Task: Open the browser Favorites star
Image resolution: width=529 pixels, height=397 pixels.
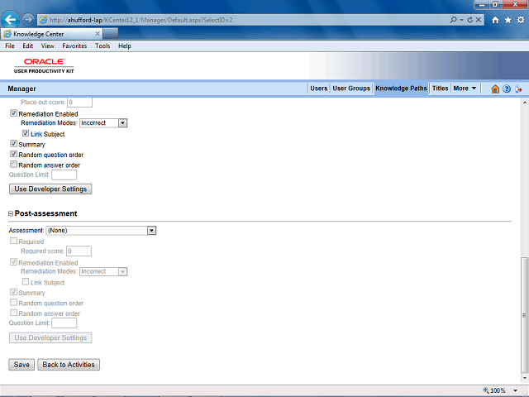Action: click(508, 20)
